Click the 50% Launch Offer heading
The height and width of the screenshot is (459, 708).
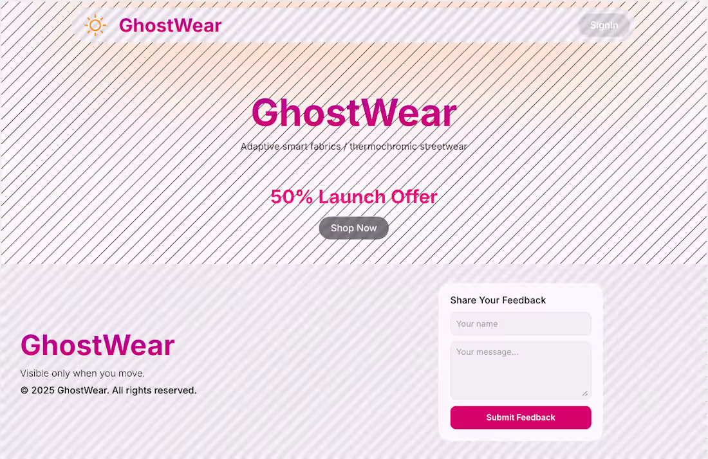[354, 197]
